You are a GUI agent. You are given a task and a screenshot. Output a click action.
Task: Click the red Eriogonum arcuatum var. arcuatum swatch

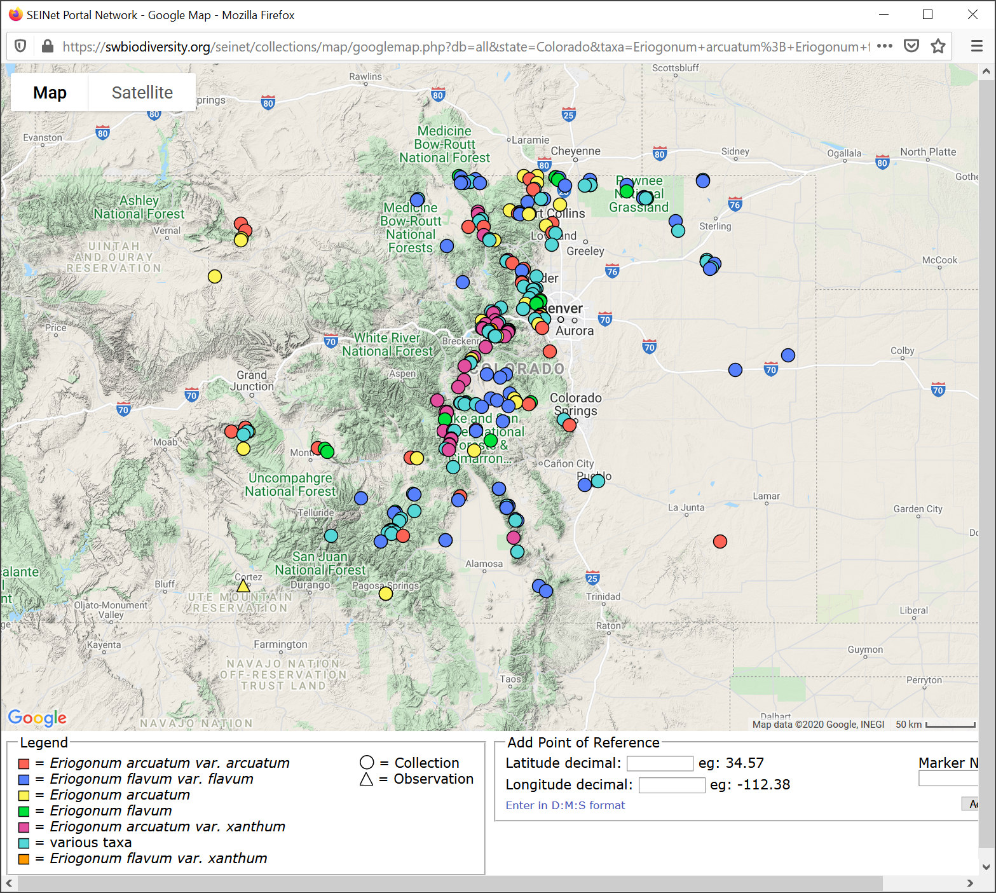tap(24, 763)
